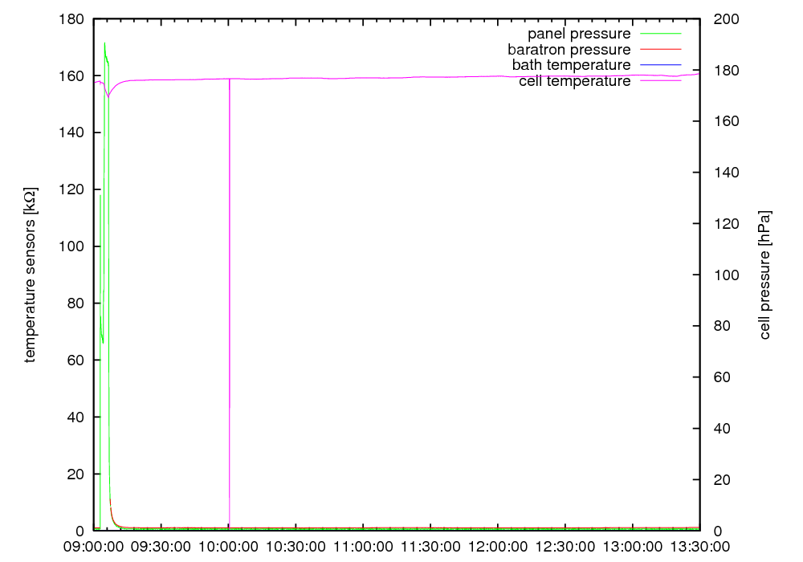Image resolution: width=803 pixels, height=562 pixels.
Task: Click the 'temperature sensors [kΩ]' axis title
Action: coord(30,275)
